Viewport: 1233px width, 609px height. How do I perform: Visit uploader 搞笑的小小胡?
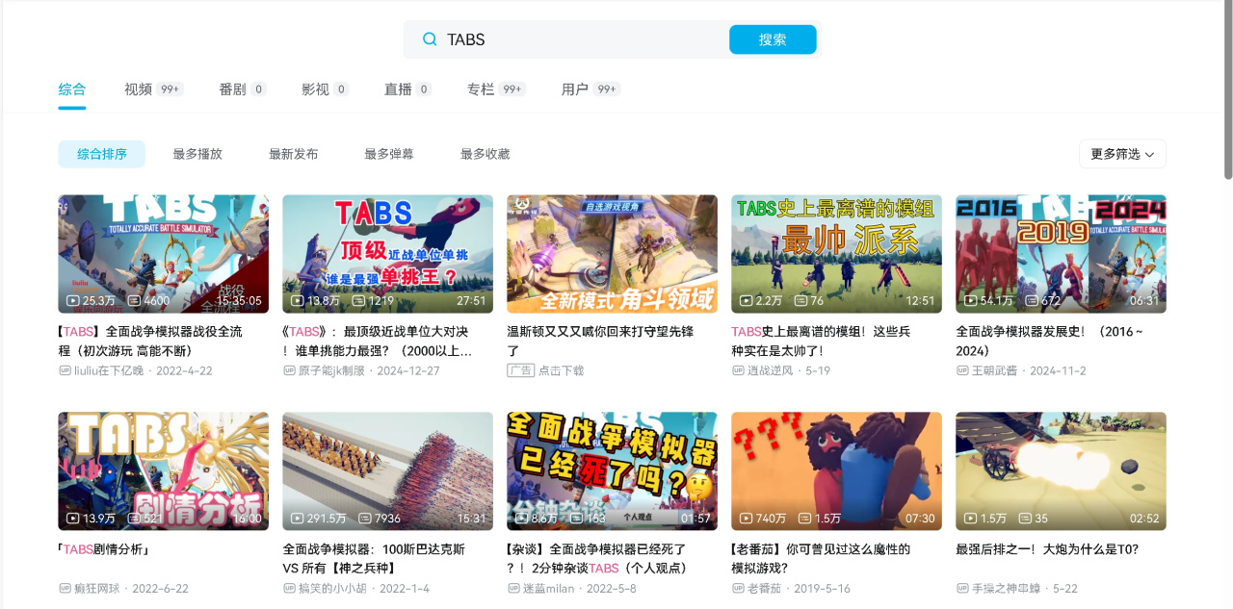(333, 588)
